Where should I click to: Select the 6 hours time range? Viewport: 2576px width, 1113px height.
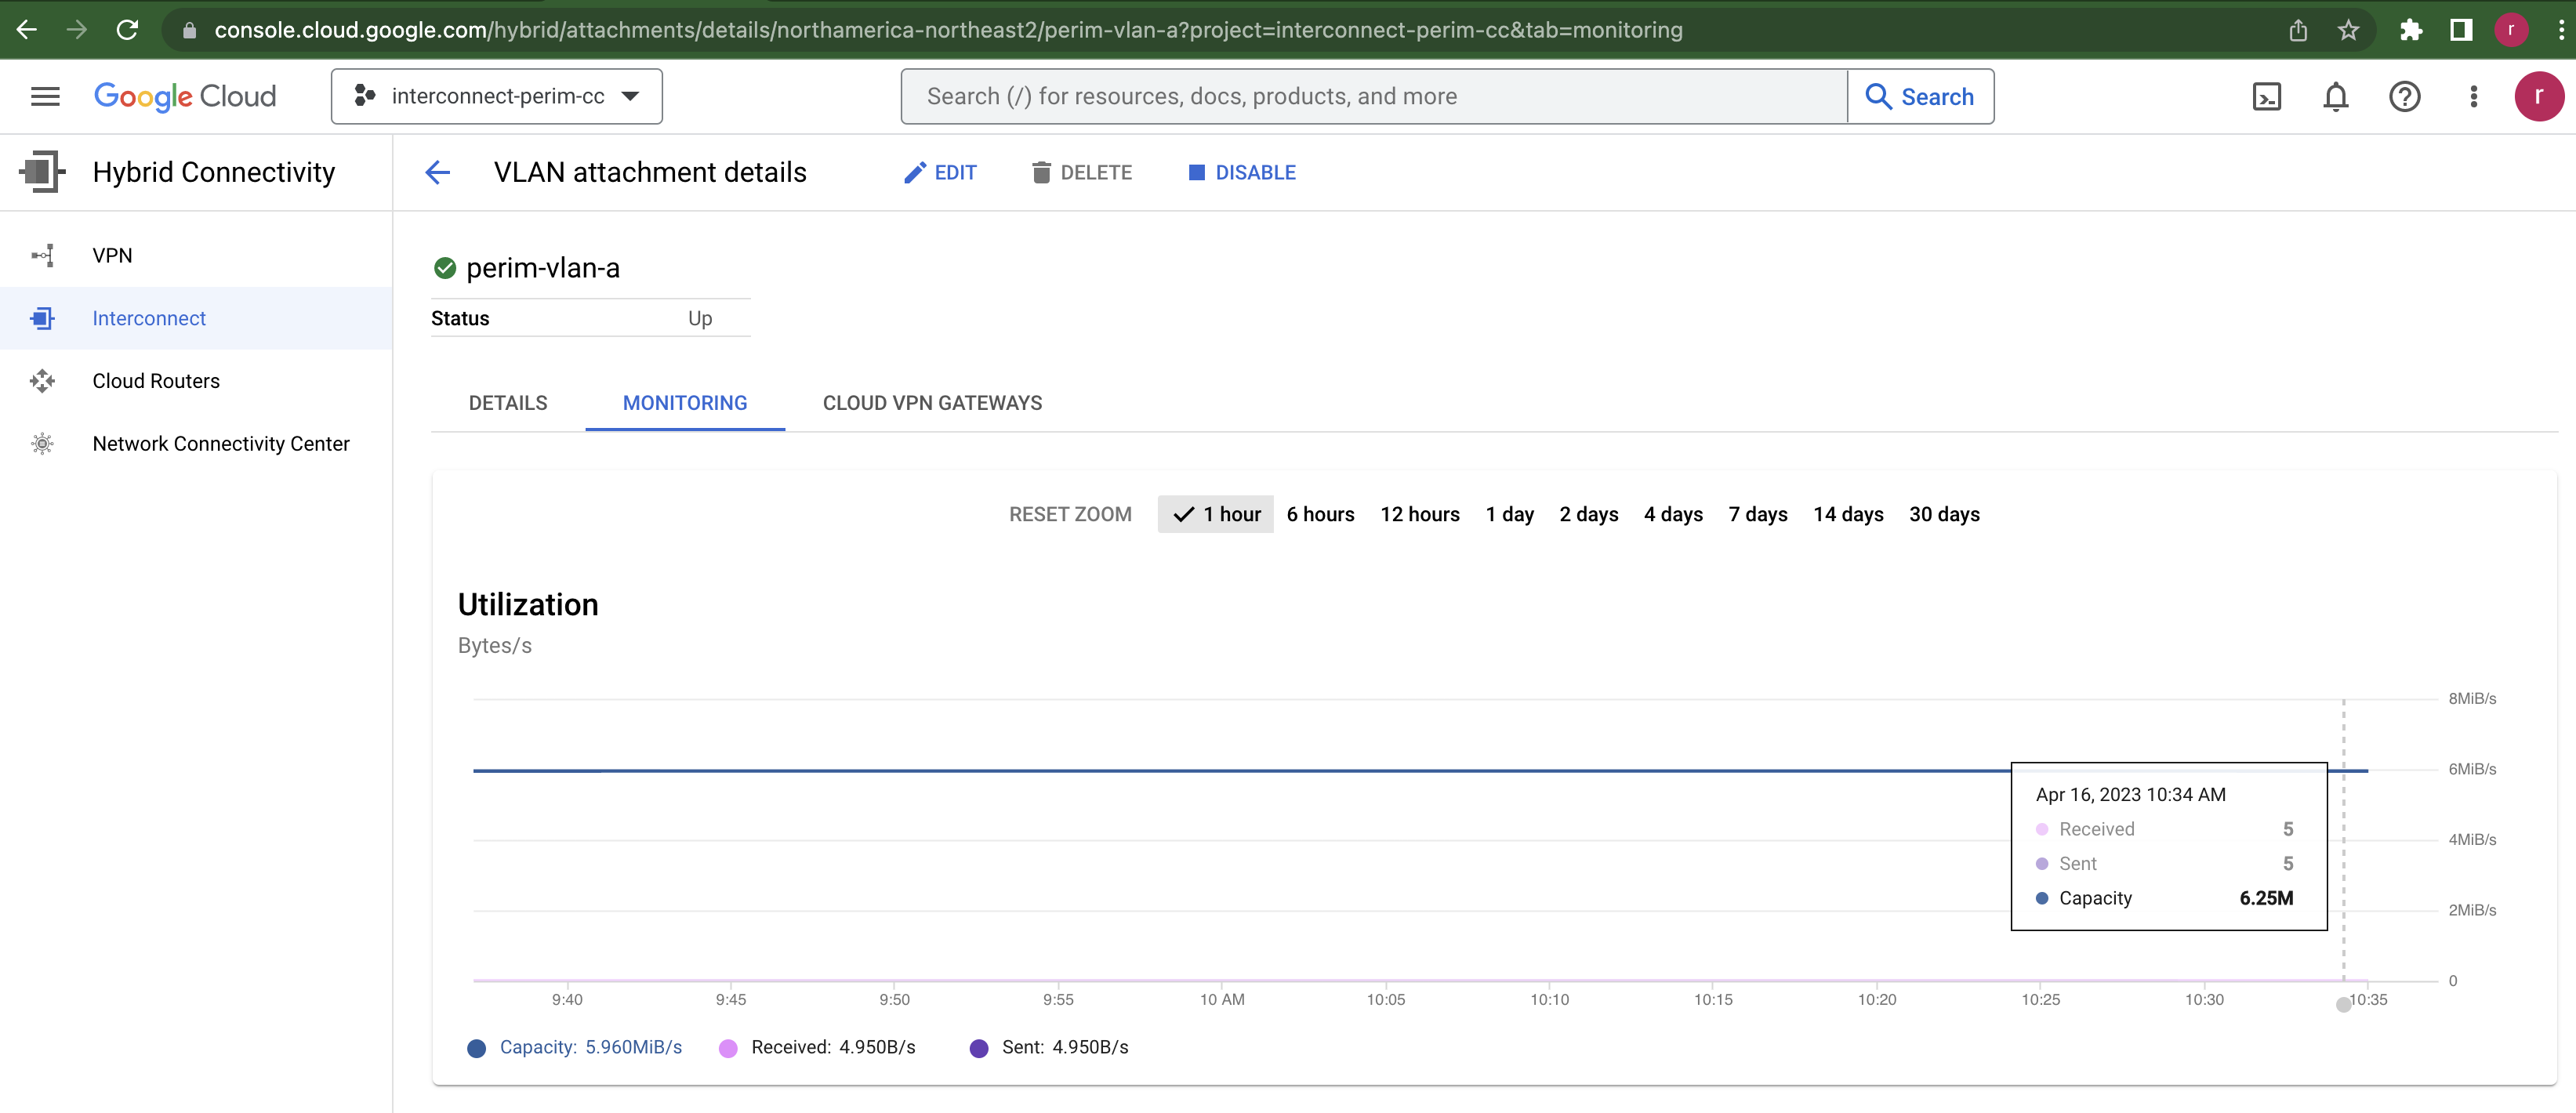(x=1320, y=514)
